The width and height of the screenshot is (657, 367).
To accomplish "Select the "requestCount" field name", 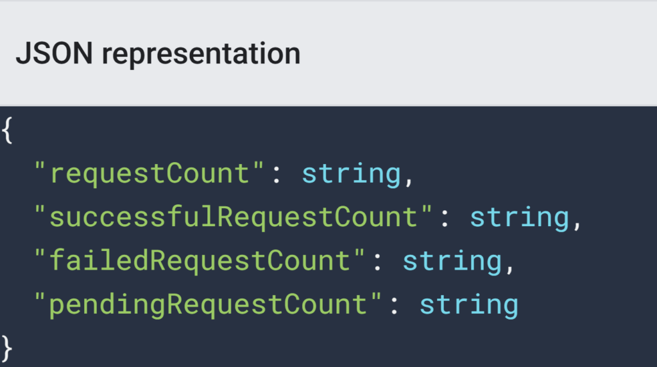I will point(149,174).
